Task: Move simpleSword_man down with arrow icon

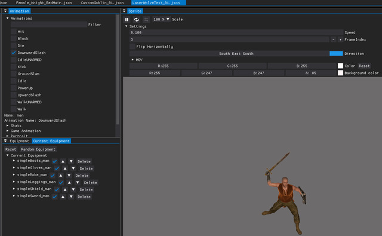Action: tap(71, 197)
